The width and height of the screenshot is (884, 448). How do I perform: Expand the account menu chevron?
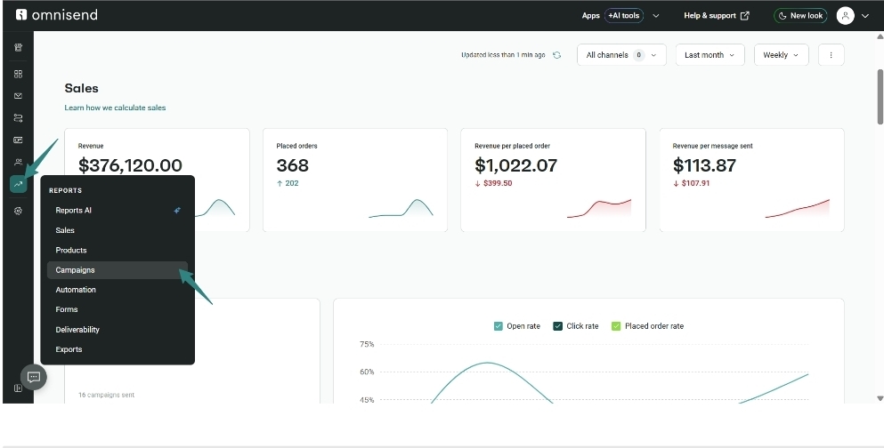pos(865,16)
